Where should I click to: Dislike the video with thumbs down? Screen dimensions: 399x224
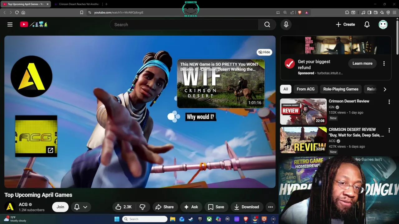pyautogui.click(x=142, y=207)
